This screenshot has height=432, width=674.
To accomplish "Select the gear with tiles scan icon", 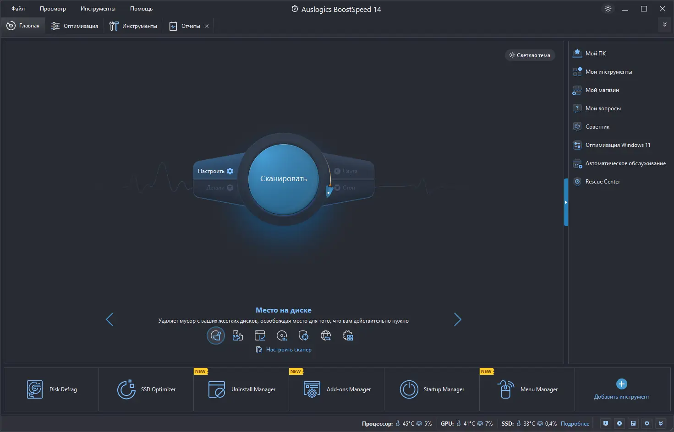I will [348, 336].
